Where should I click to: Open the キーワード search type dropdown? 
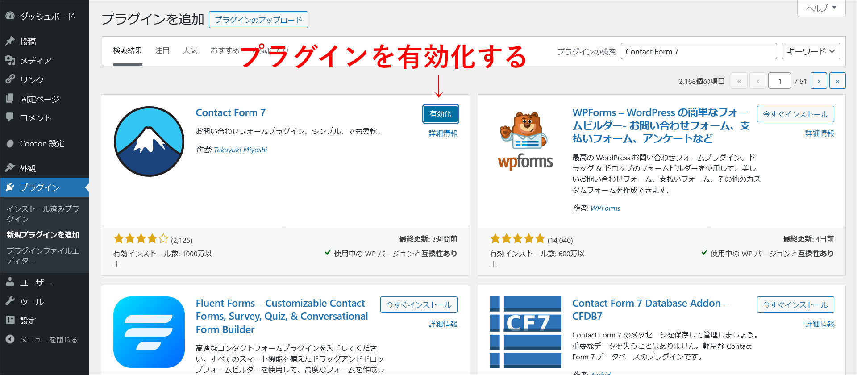tap(811, 51)
